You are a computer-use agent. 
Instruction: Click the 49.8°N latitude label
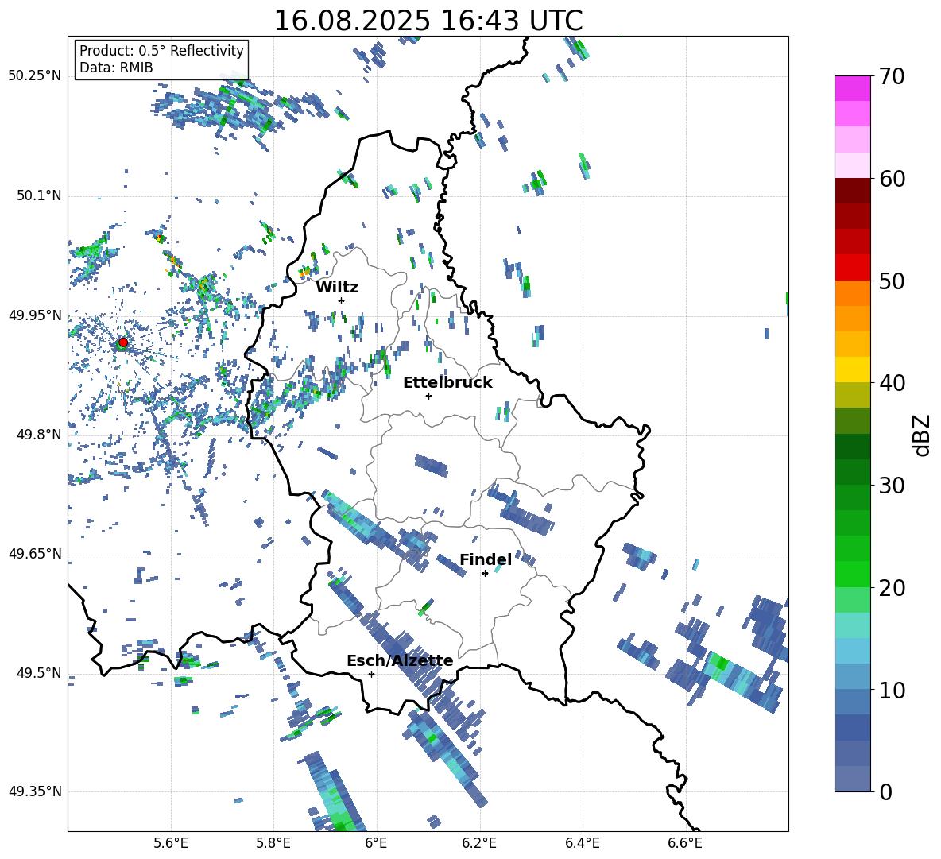pyautogui.click(x=39, y=435)
